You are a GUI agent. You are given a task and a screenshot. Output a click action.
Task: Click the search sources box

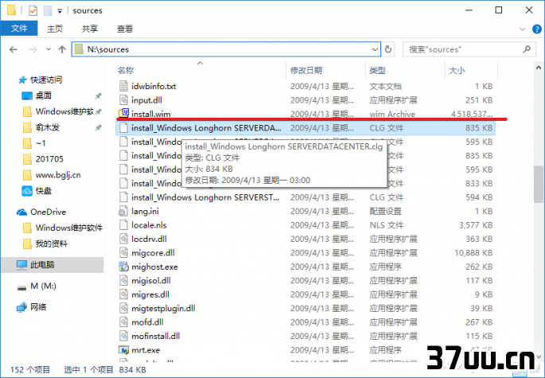(469, 49)
